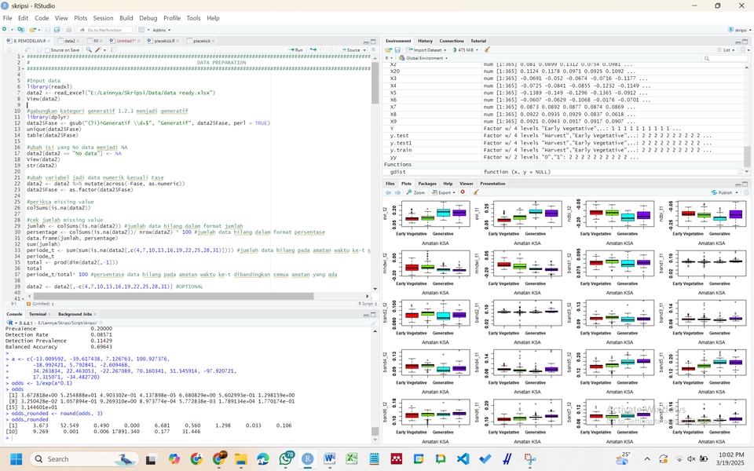Open the create-project icon in the main toolbar
The width and height of the screenshot is (754, 471).
[x=20, y=30]
